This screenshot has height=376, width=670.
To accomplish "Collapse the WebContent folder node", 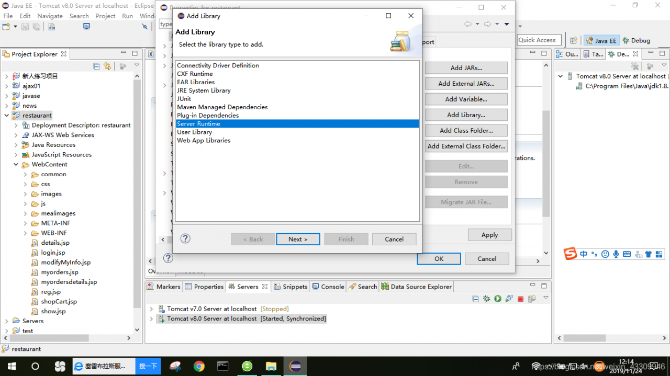I will pyautogui.click(x=16, y=164).
